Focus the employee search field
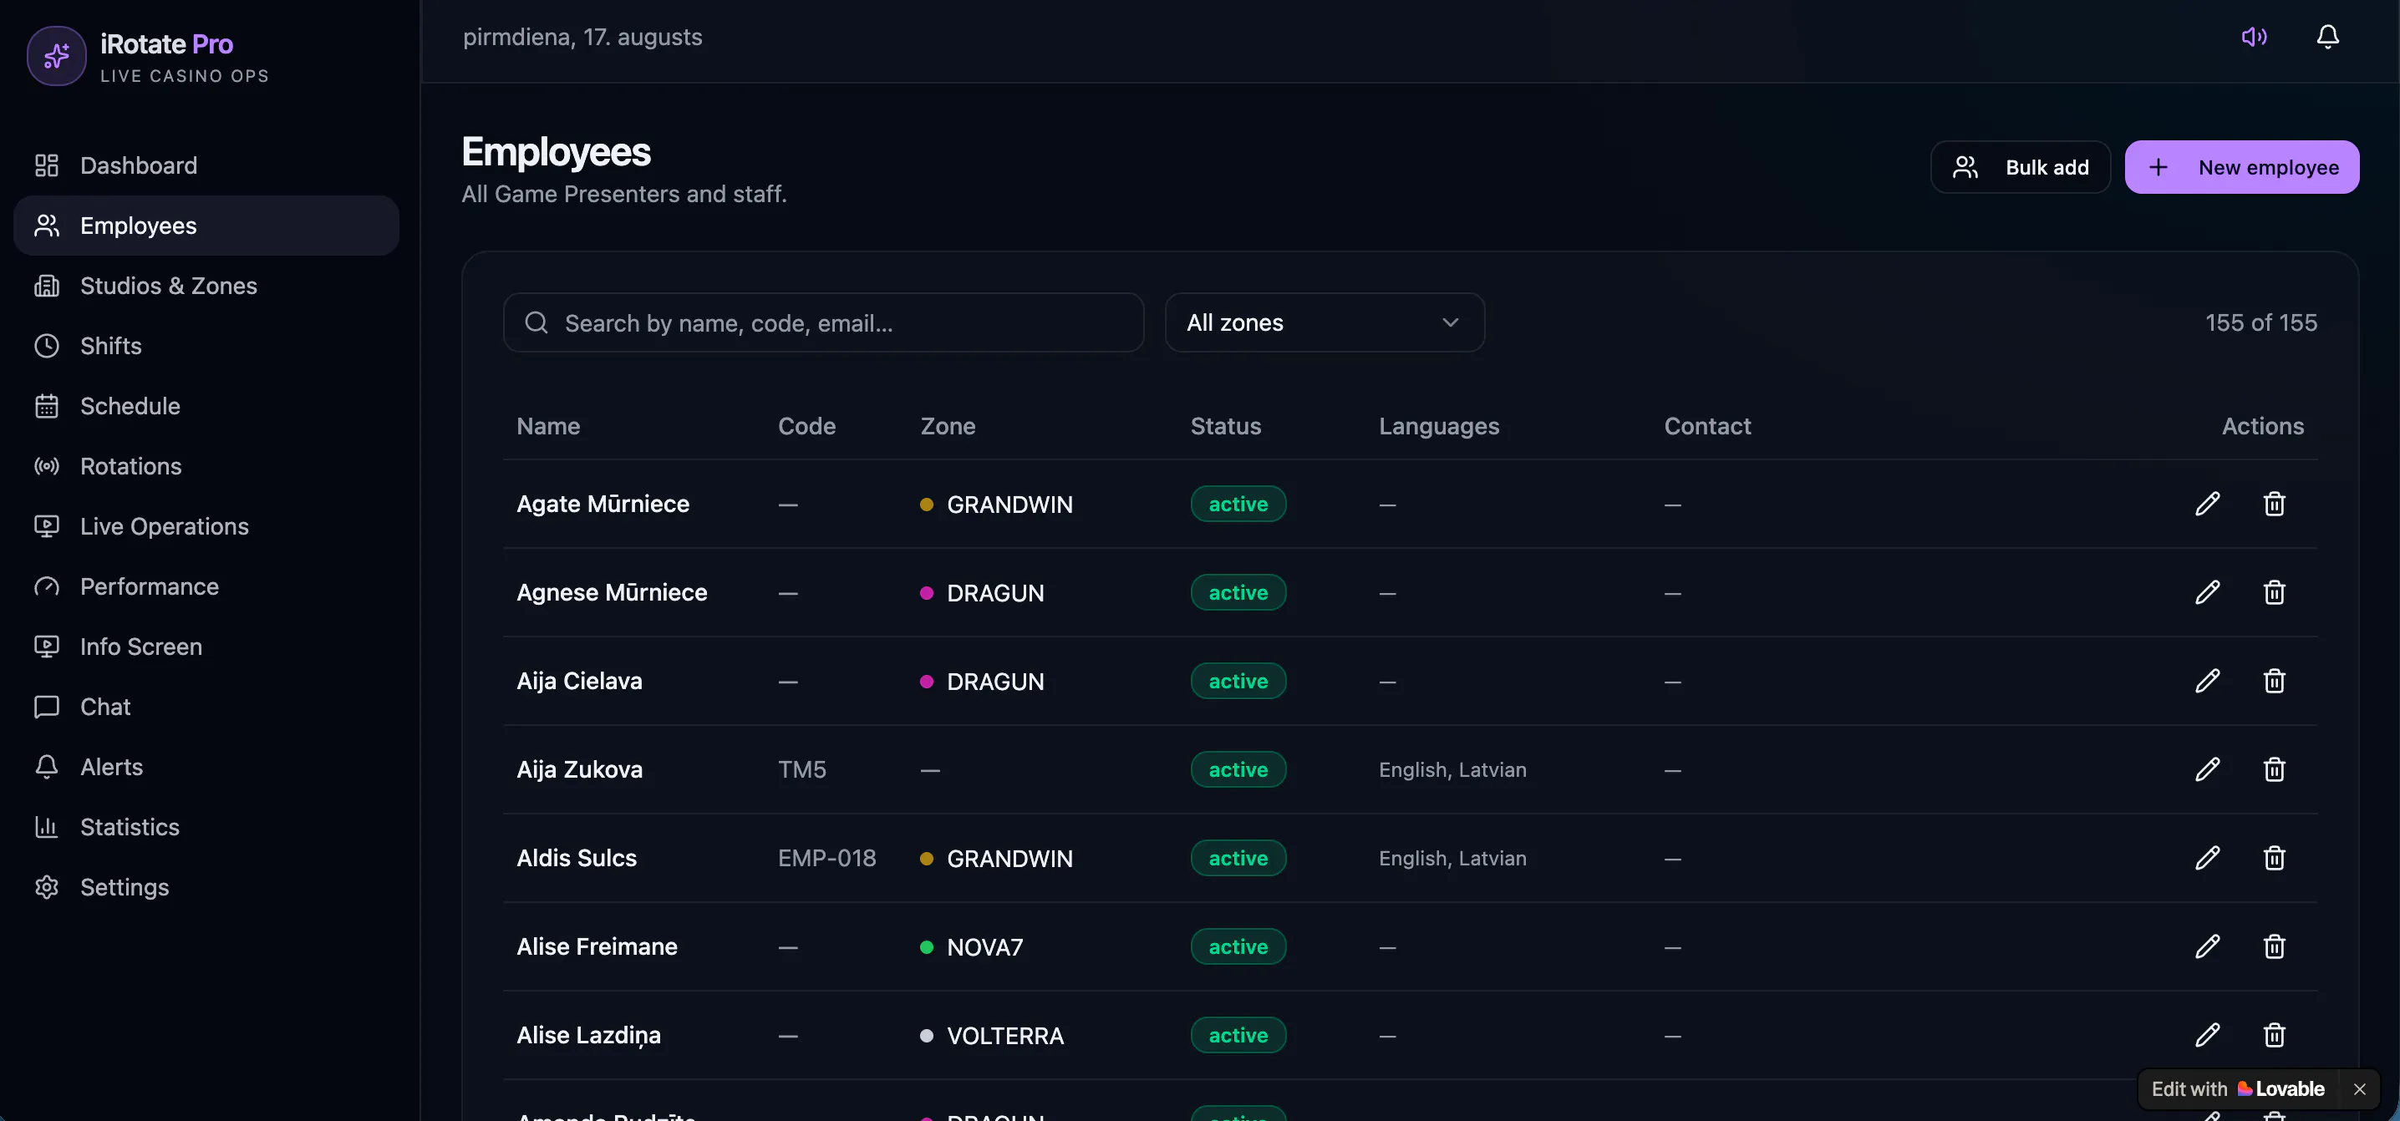The image size is (2400, 1121). [x=824, y=322]
